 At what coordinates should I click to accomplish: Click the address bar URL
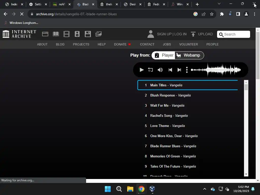click(x=76, y=14)
